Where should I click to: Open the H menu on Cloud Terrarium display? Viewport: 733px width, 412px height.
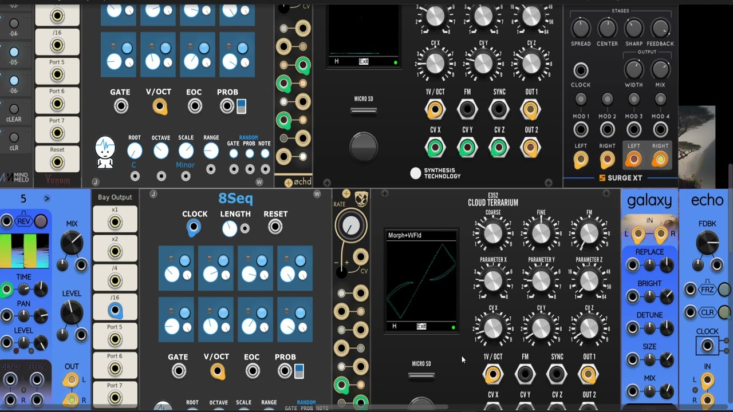[394, 326]
